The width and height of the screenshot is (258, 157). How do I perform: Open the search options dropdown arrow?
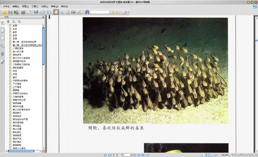tap(128, 12)
